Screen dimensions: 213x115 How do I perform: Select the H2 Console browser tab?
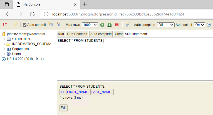click(46, 4)
